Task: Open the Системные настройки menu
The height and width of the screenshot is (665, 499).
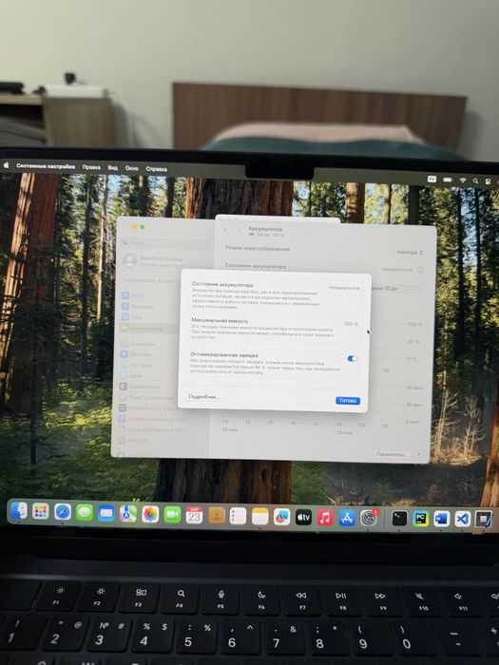Action: pyautogui.click(x=46, y=166)
